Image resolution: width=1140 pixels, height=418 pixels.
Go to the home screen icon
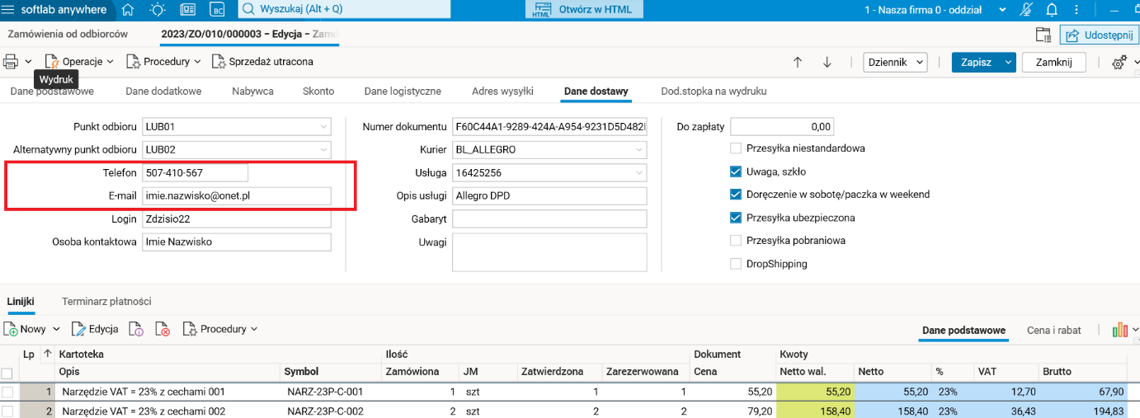coord(128,10)
